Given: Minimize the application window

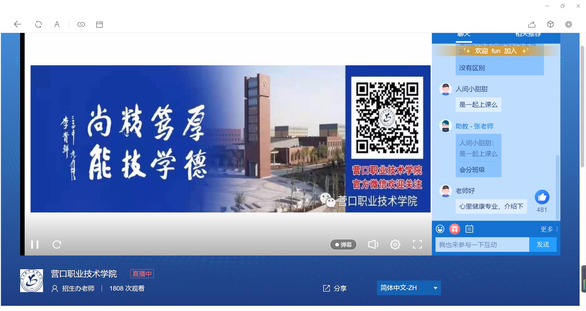Looking at the screenshot, I should [547, 6].
